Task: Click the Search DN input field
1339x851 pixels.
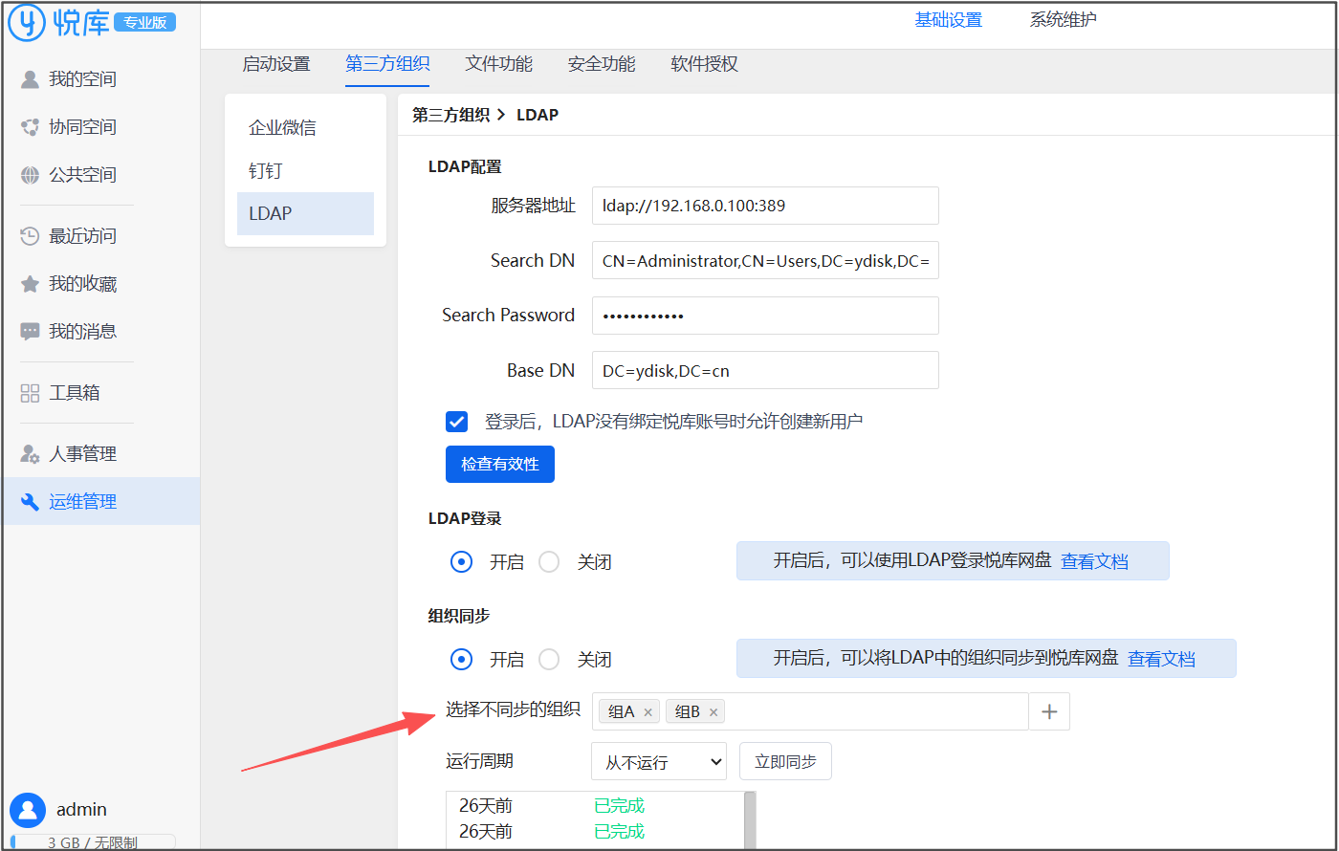Action: coord(765,260)
